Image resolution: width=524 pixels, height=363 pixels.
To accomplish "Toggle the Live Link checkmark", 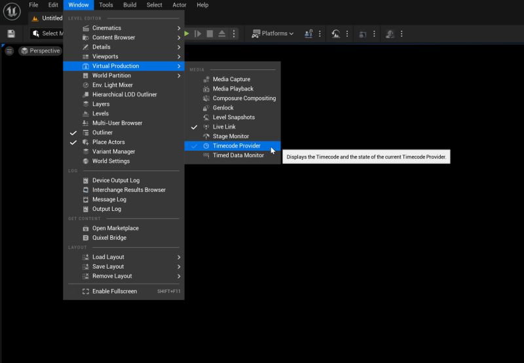I will tap(194, 127).
